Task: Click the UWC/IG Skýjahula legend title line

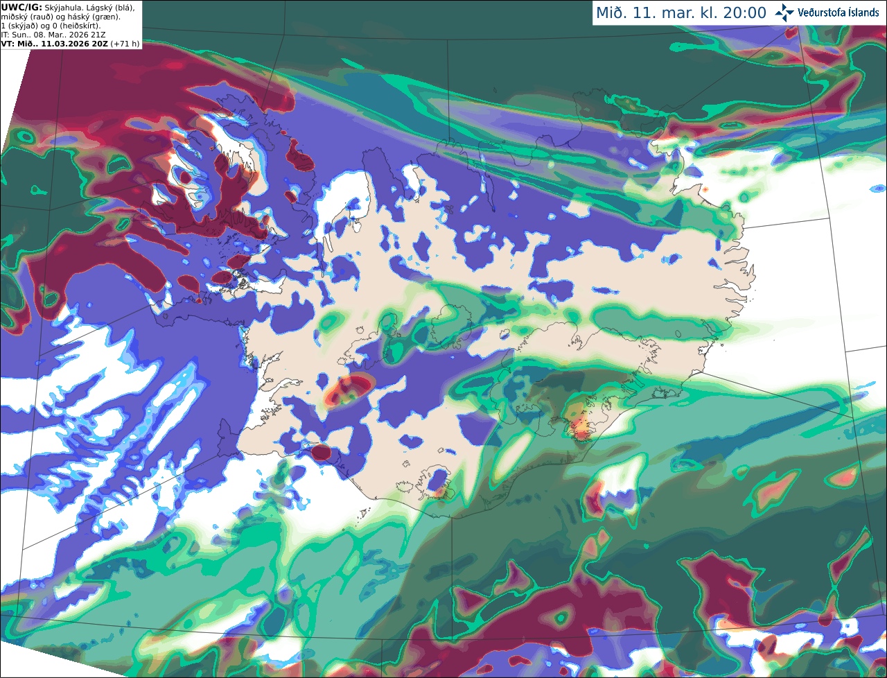Action: 68,8
